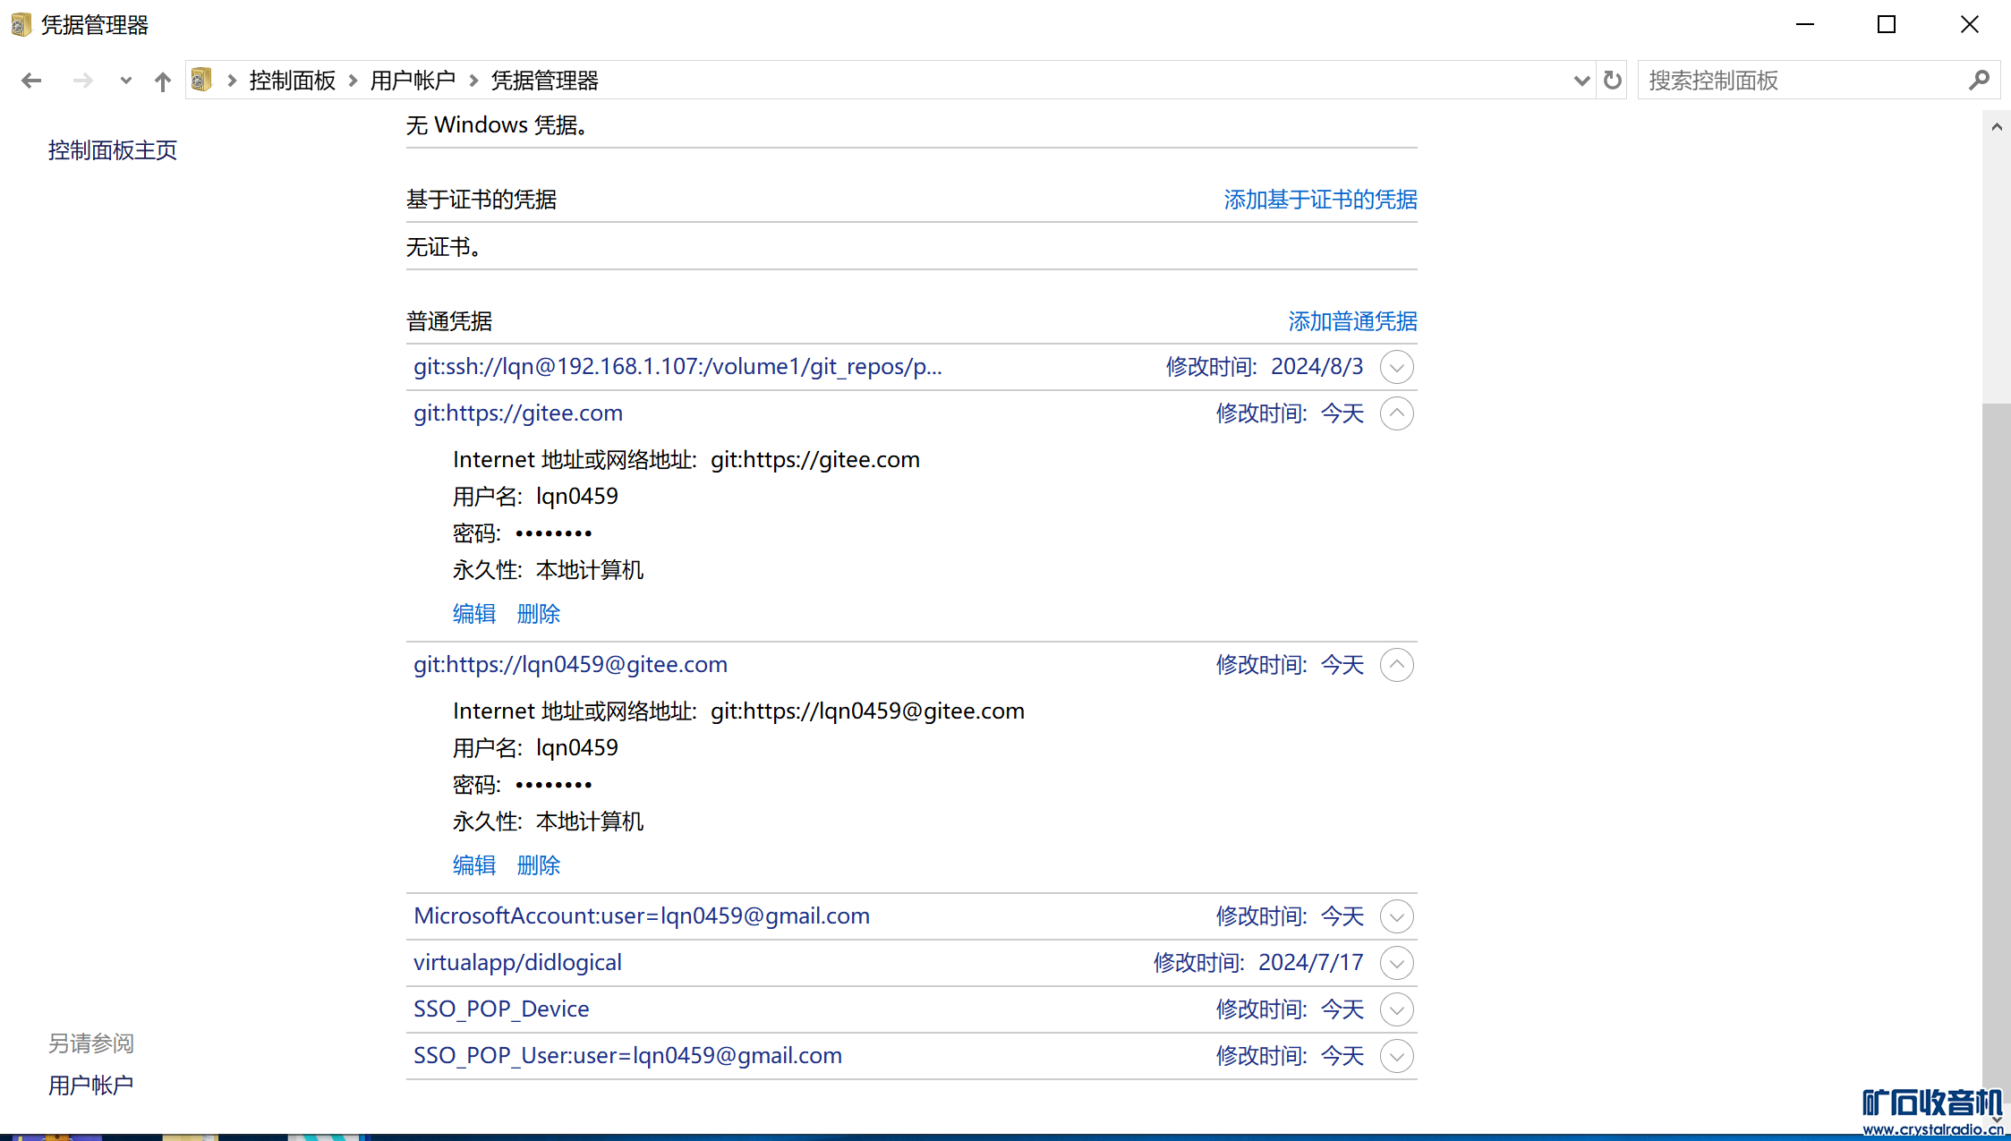Click the Back navigation arrow
2011x1141 pixels.
31,81
